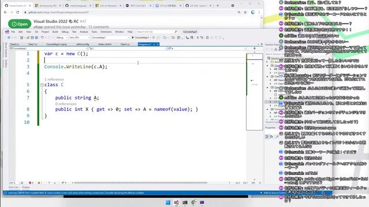Close the Program.cs tab
This screenshot has height=207, width=369.
(x=157, y=44)
